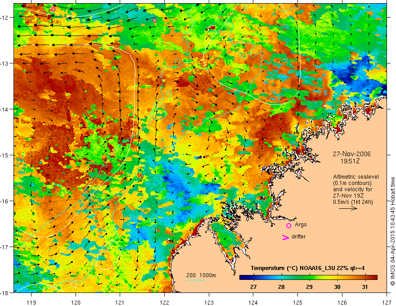Click the IMOS copyright timestamp text

(x=392, y=231)
